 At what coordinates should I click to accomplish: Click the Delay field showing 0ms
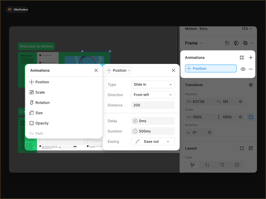tap(153, 121)
